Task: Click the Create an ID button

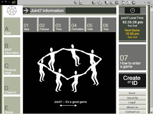Action: pyautogui.click(x=133, y=80)
